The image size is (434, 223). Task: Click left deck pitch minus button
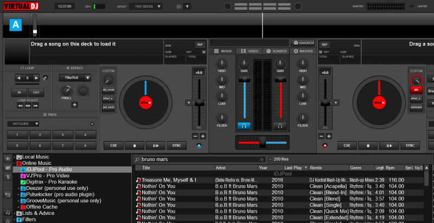pos(195,136)
